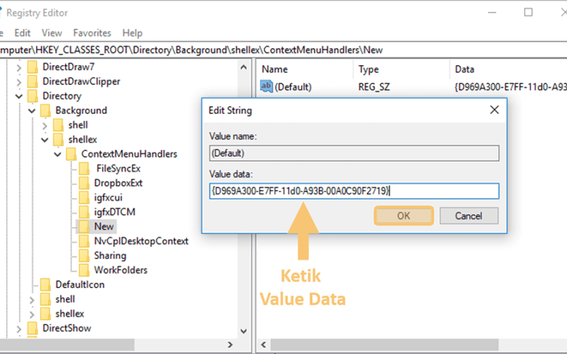Click the DropboxExt folder icon
This screenshot has width=567, height=354.
(84, 183)
